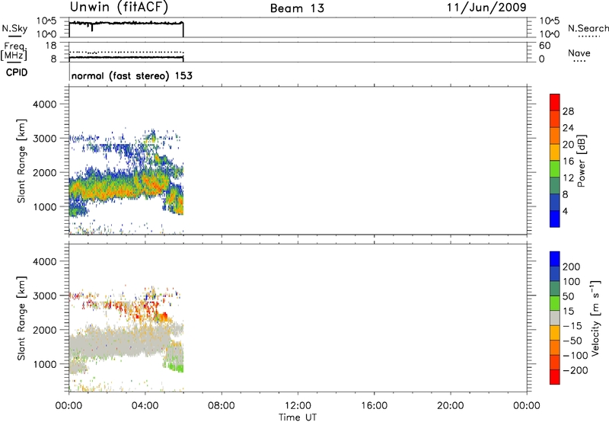The width and height of the screenshot is (609, 422).
Task: Click the '60' Nave scale value
Action: (544, 46)
